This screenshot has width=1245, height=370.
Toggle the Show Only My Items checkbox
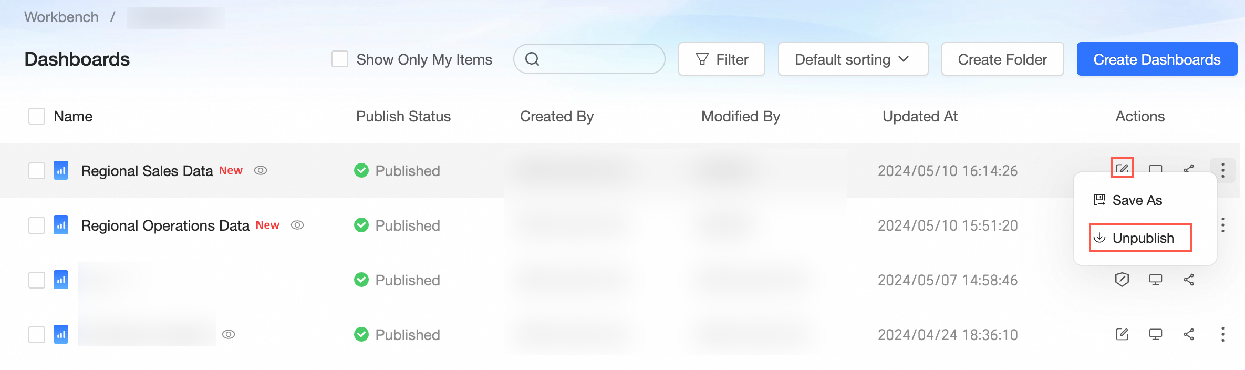tap(340, 59)
